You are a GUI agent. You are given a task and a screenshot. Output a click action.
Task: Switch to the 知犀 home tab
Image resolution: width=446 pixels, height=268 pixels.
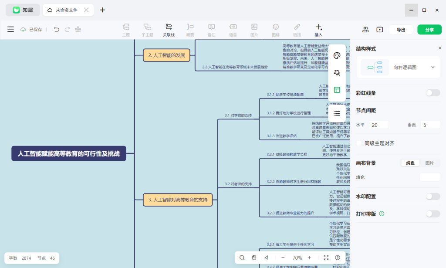[x=23, y=10]
